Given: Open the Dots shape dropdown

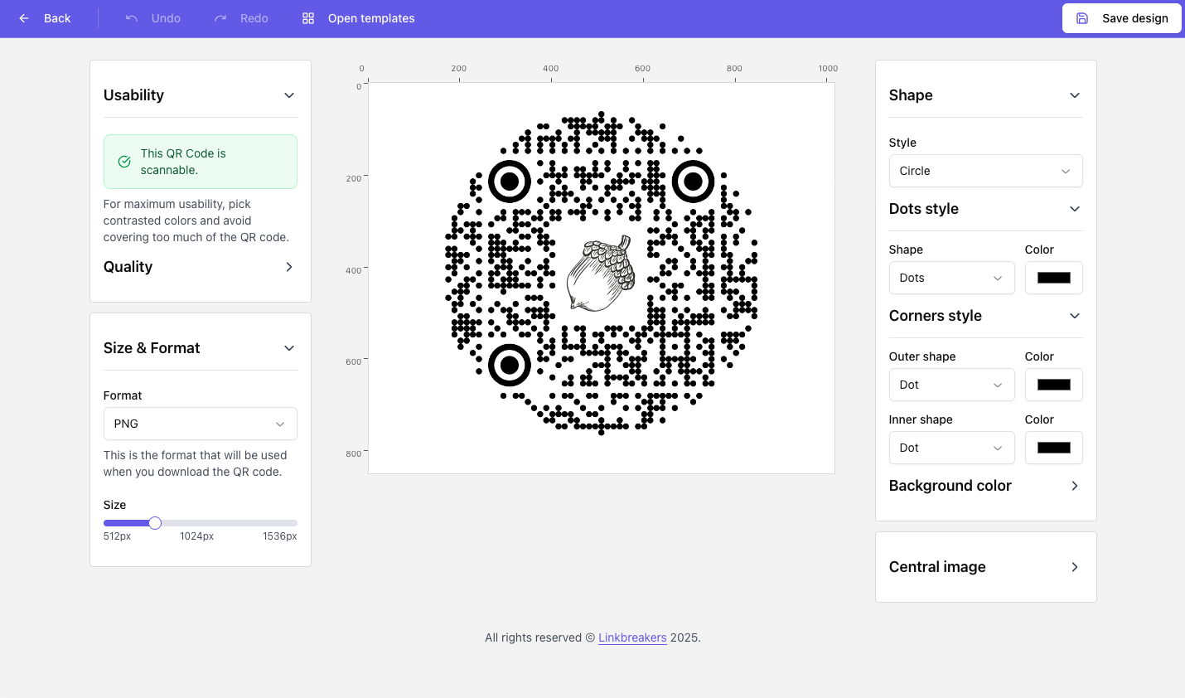Looking at the screenshot, I should pyautogui.click(x=951, y=278).
